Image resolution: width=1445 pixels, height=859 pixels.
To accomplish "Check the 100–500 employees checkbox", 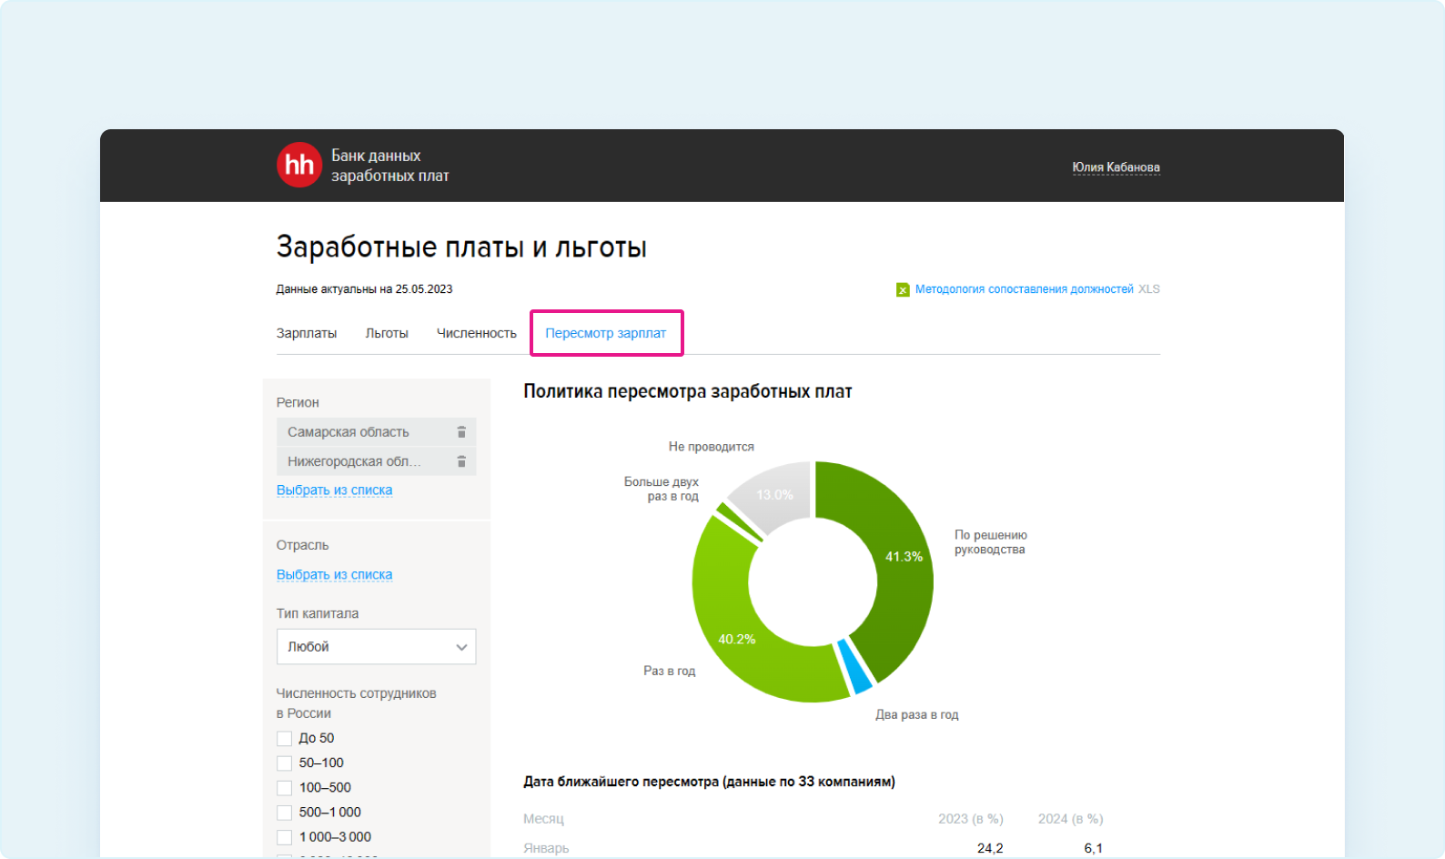I will [x=285, y=788].
